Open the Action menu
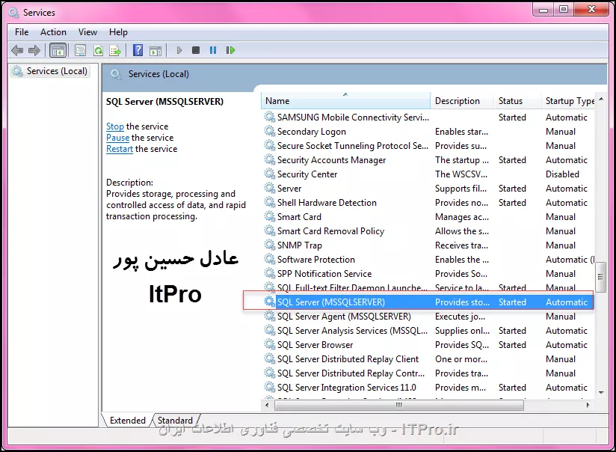The image size is (616, 452). 53,32
